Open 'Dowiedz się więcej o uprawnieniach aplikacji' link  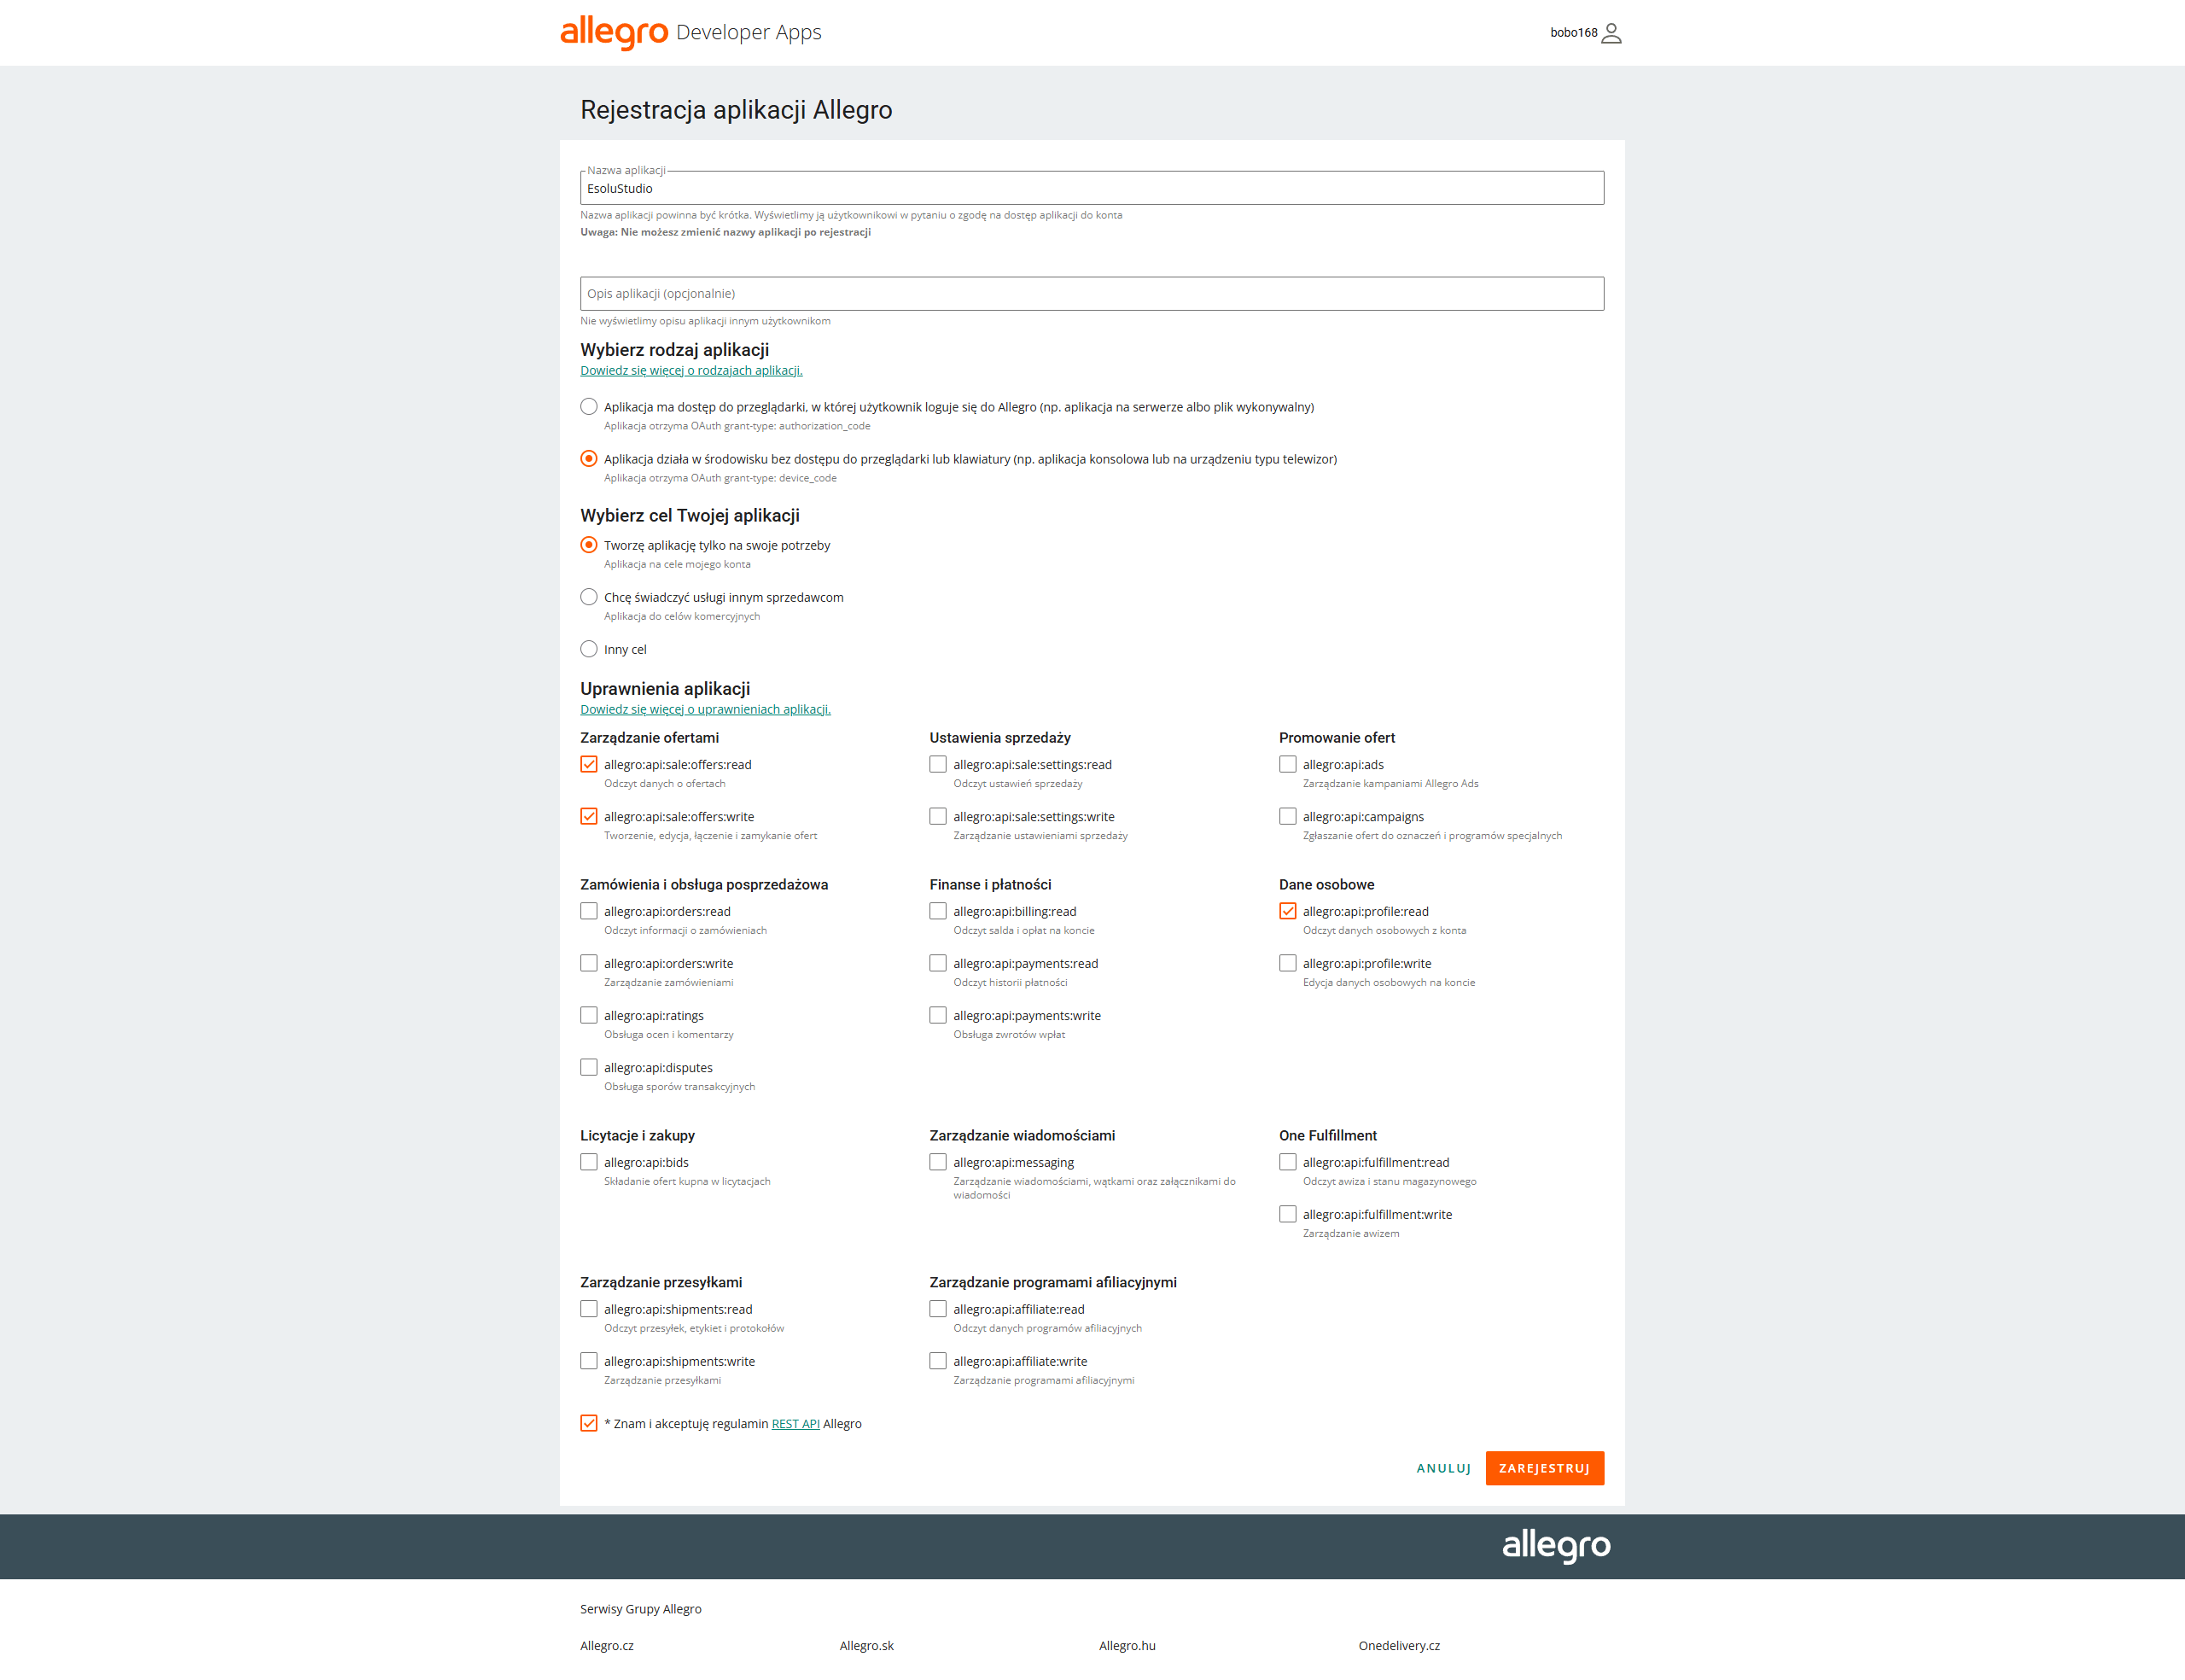click(x=706, y=709)
